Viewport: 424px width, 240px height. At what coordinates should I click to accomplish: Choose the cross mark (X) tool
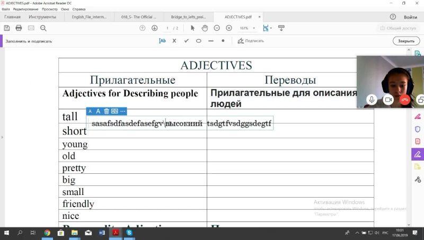174,41
